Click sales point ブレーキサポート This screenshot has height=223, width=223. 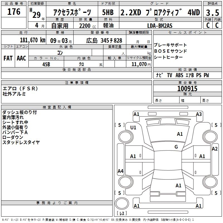click(x=170, y=45)
